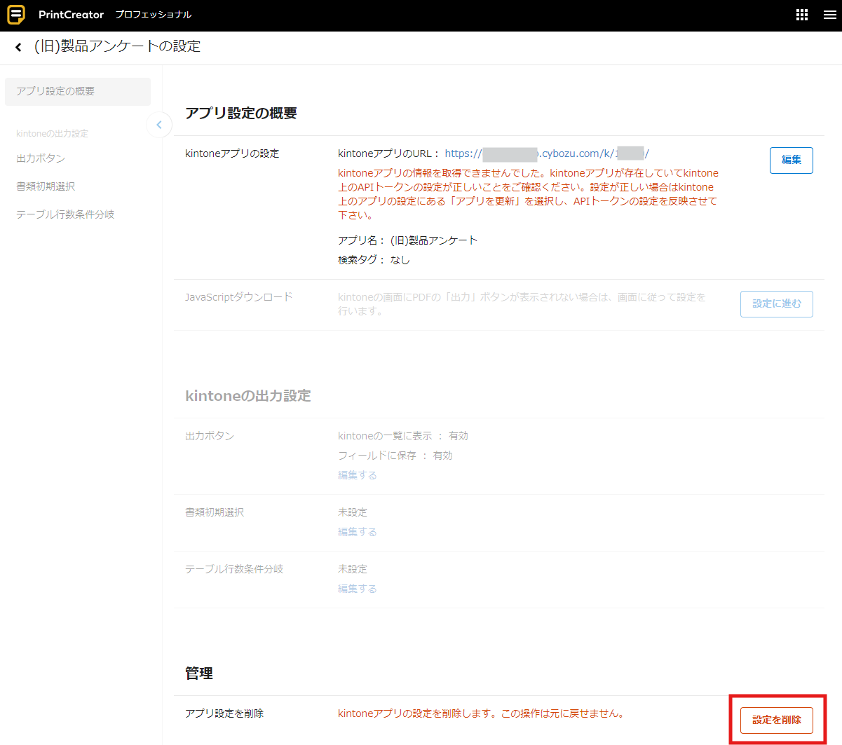Screen dimensions: 842x745
Task: Click the 設定に進む button
Action: coord(777,303)
